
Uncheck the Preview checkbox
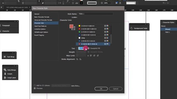pyautogui.click(x=35, y=88)
